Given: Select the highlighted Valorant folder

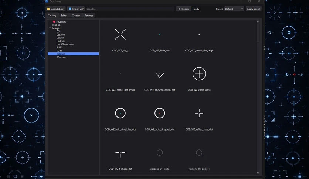Looking at the screenshot, I should tap(73, 54).
